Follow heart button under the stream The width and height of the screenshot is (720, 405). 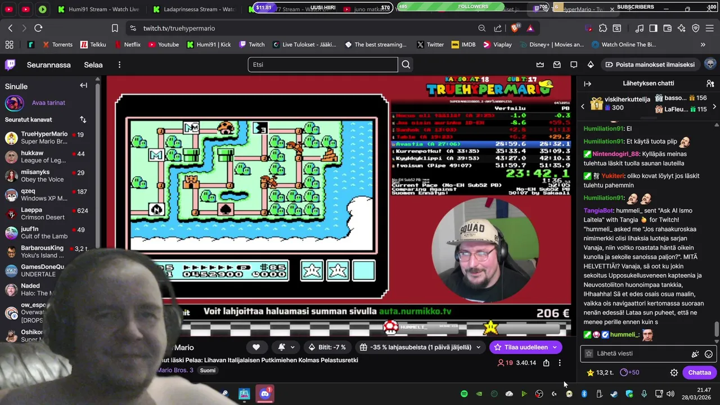point(256,347)
